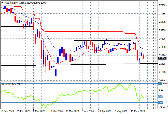Select price scale value 27966

[x=162, y=5]
